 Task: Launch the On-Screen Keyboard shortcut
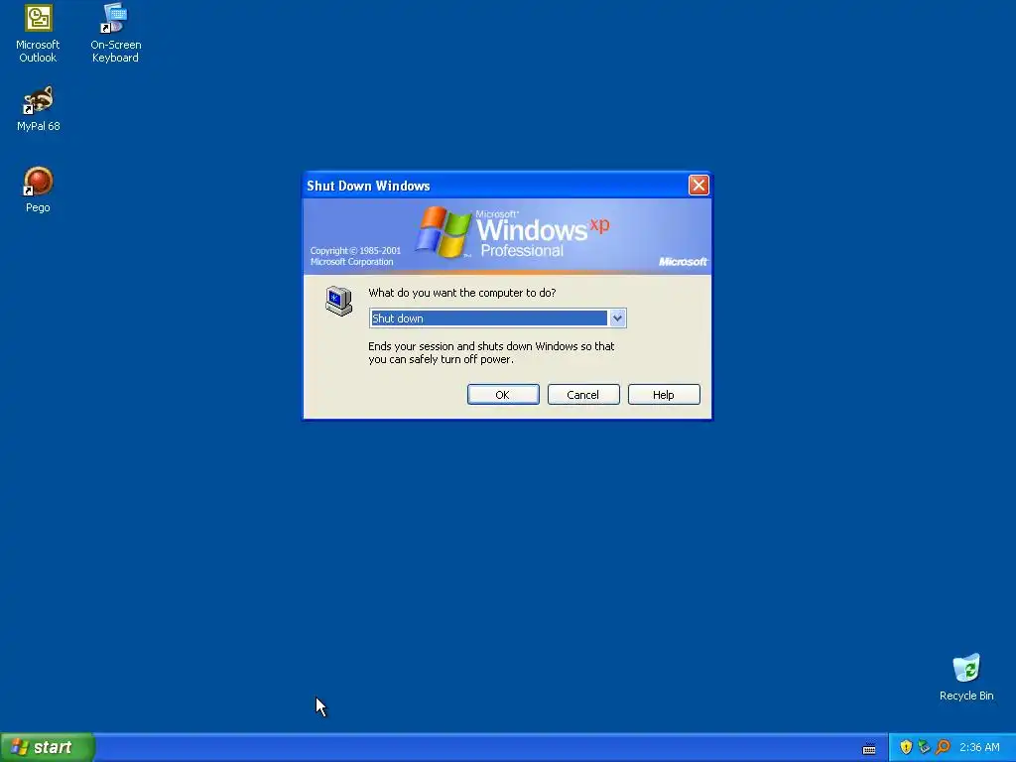(x=115, y=34)
